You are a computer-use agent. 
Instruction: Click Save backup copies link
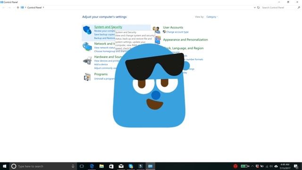[x=104, y=34]
